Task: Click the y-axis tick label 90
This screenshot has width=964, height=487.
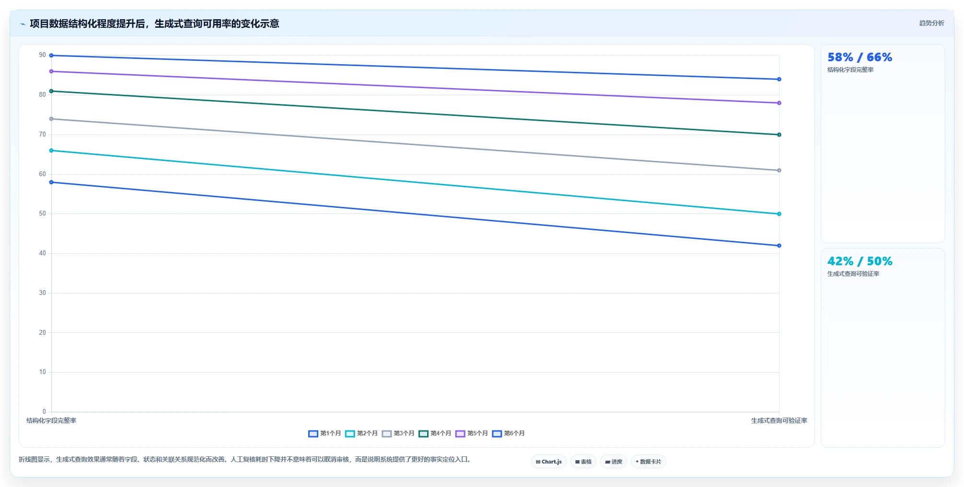Action: [x=43, y=55]
